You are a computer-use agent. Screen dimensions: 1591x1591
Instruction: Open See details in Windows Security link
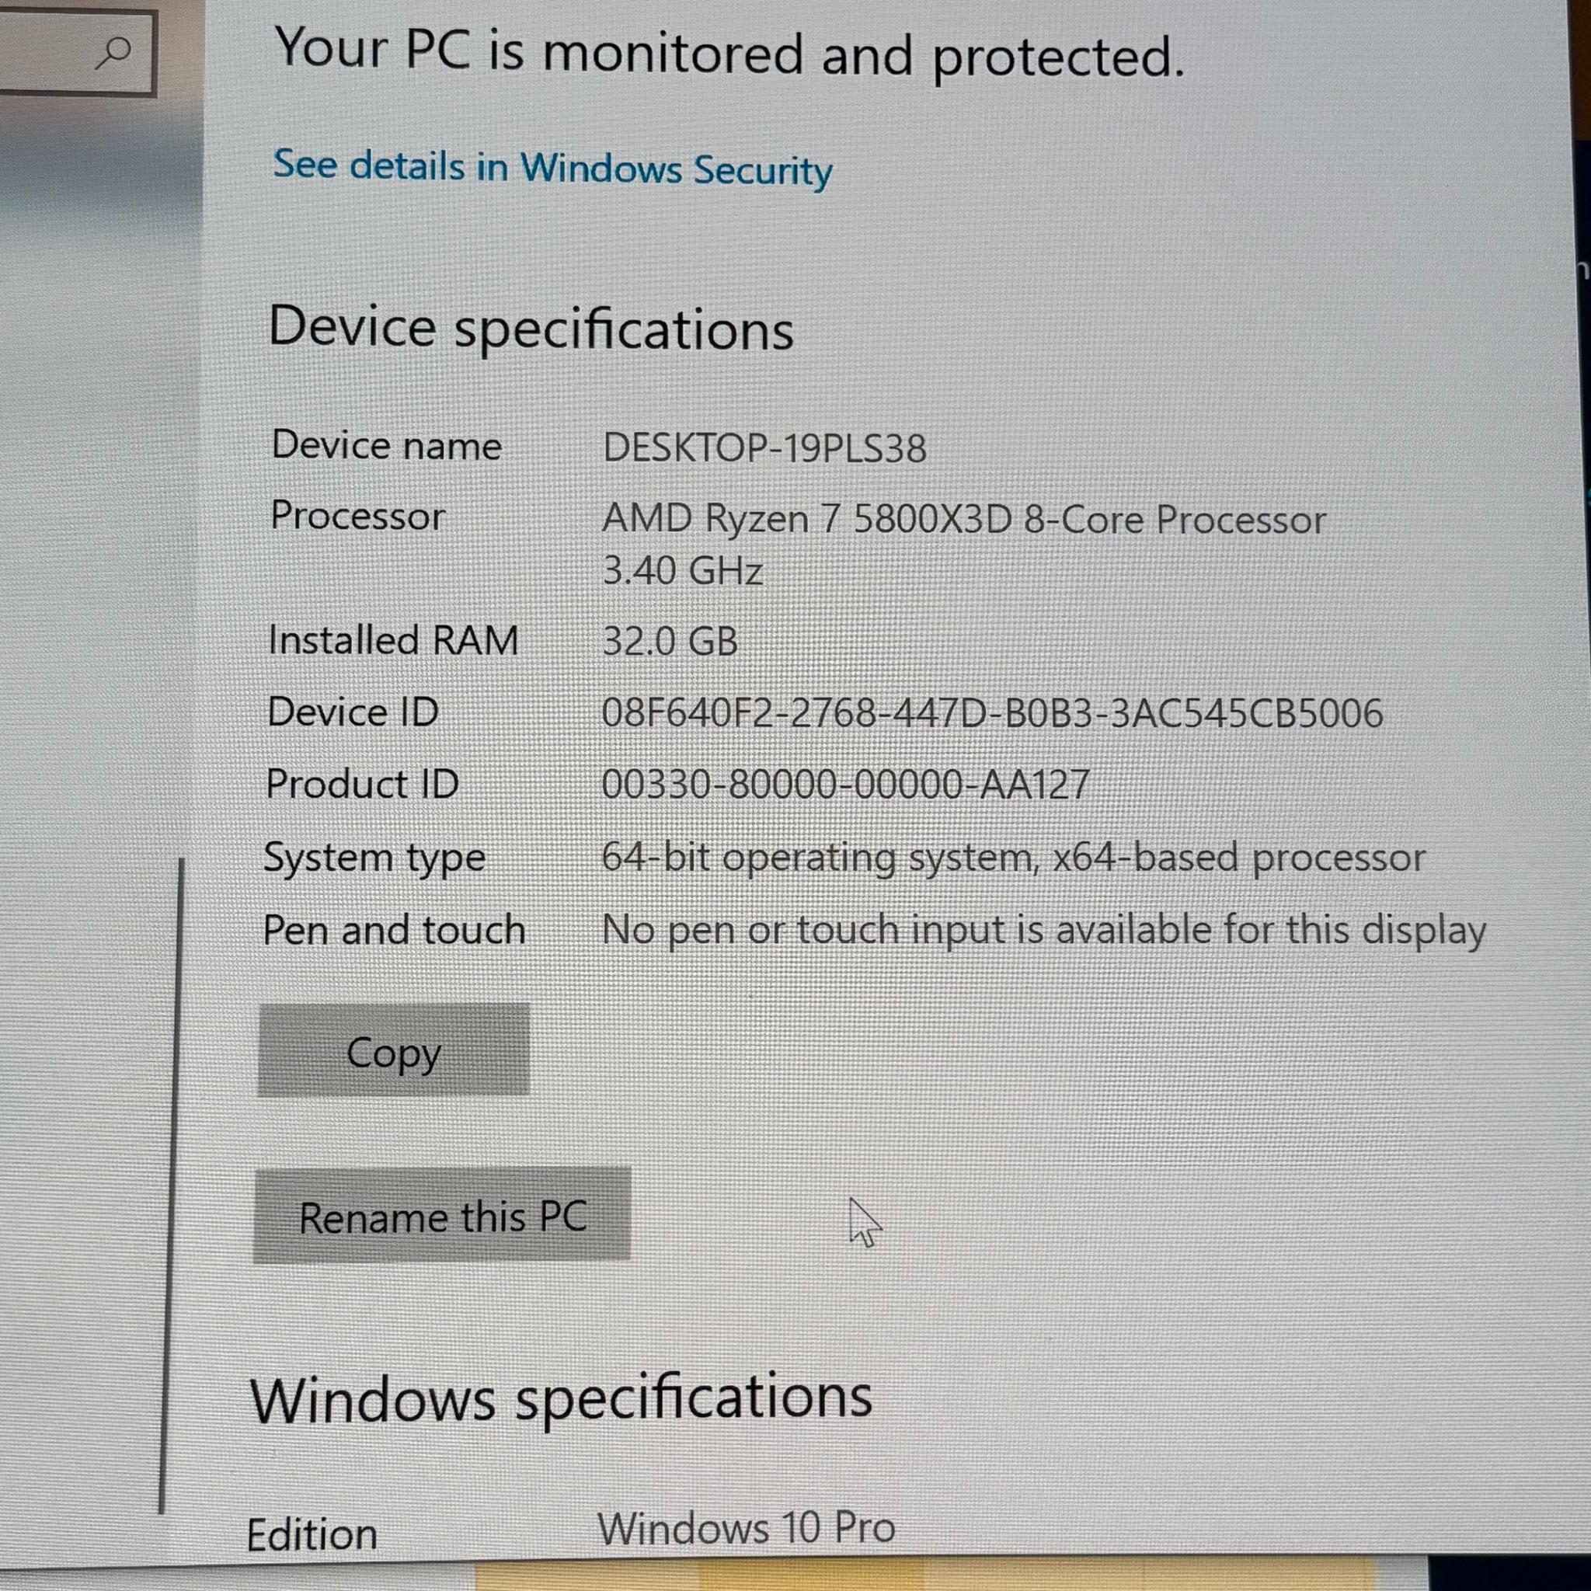[x=552, y=169]
